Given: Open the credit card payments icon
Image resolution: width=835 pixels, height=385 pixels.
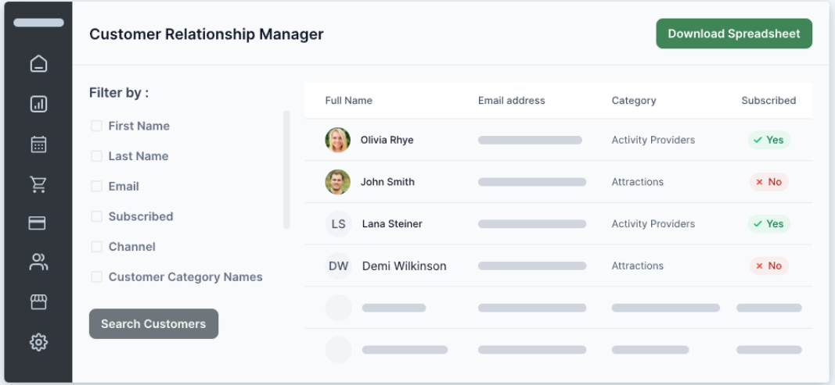Looking at the screenshot, I should tap(38, 223).
